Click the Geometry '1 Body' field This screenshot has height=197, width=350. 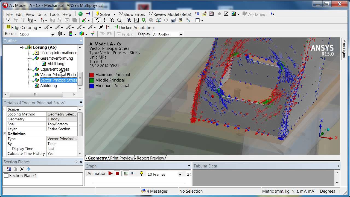[x=62, y=119]
